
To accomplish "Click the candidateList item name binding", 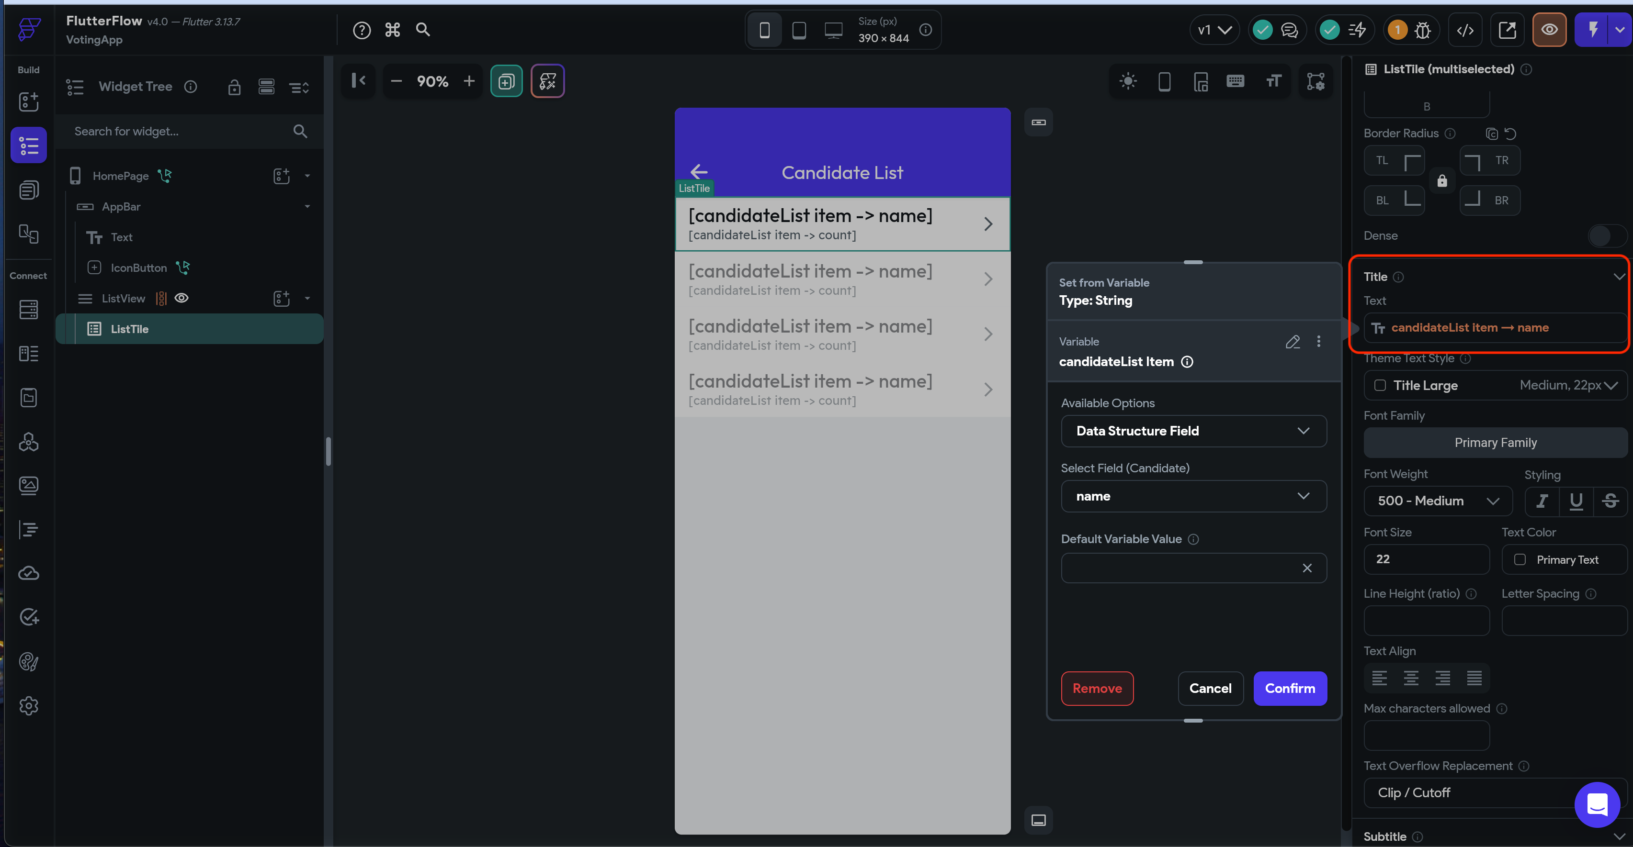I will (1495, 327).
